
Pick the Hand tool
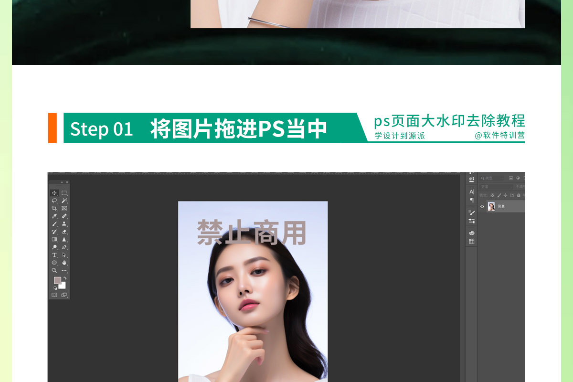(64, 263)
